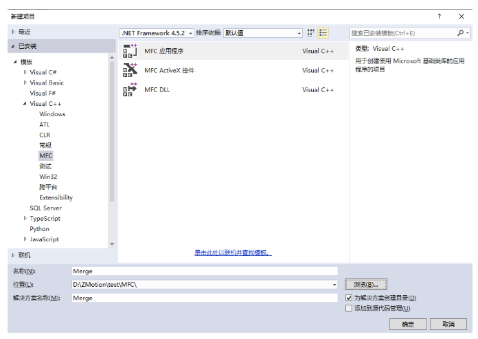Select Visual F# in tree
The height and width of the screenshot is (339, 478).
43,94
